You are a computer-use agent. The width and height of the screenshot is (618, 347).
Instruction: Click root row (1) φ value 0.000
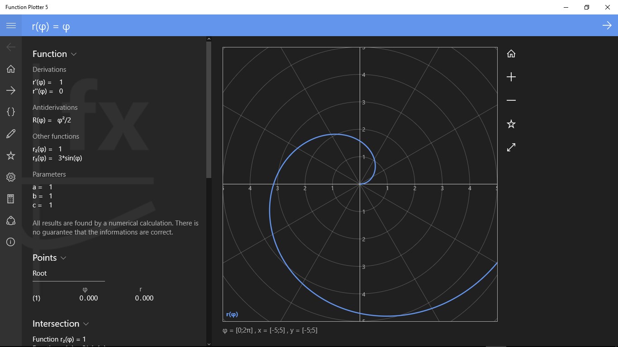click(x=89, y=298)
